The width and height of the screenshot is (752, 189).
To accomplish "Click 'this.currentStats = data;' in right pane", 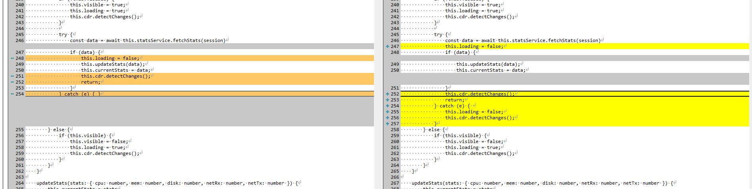I will 491,70.
